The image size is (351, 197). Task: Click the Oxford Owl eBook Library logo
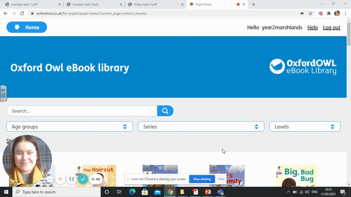coord(303,66)
